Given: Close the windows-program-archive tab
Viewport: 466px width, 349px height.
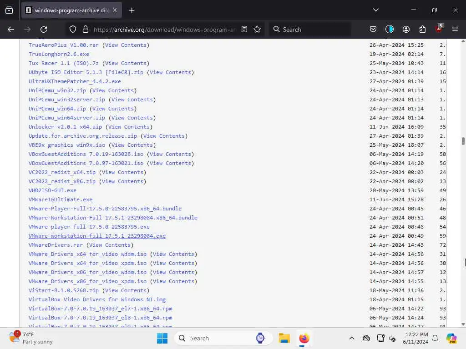Looking at the screenshot, I should pos(115,10).
